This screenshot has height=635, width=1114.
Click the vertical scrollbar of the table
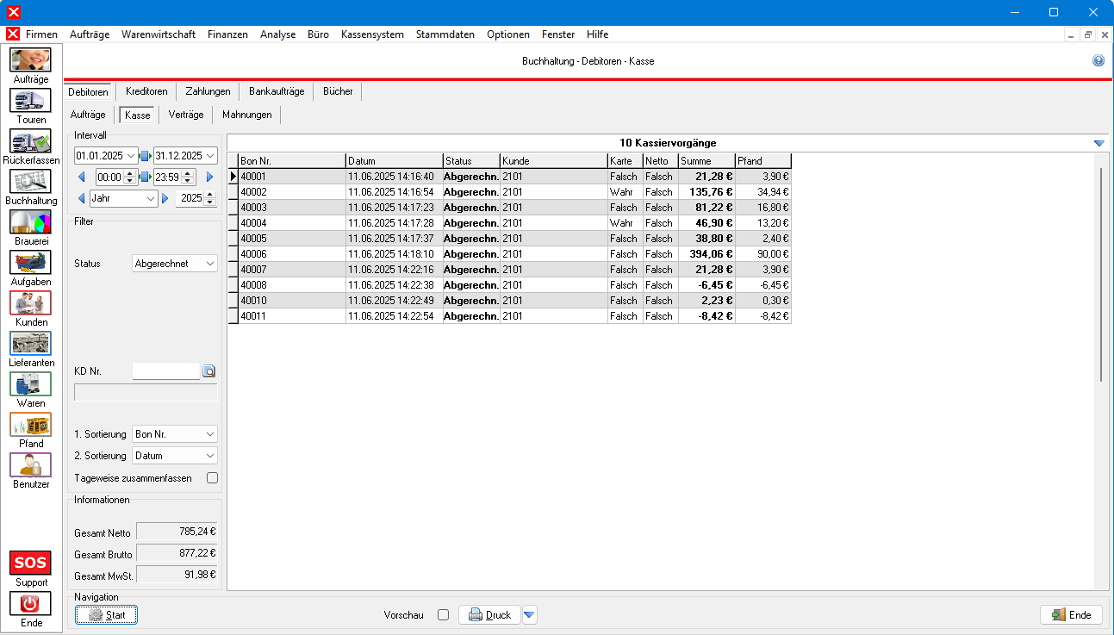(x=1100, y=276)
